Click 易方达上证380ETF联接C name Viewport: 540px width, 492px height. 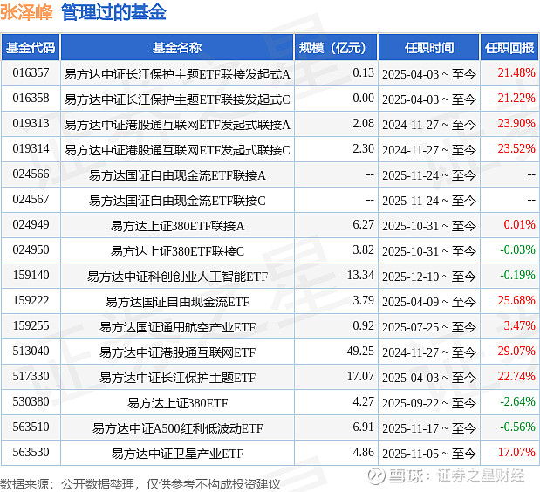pyautogui.click(x=177, y=251)
